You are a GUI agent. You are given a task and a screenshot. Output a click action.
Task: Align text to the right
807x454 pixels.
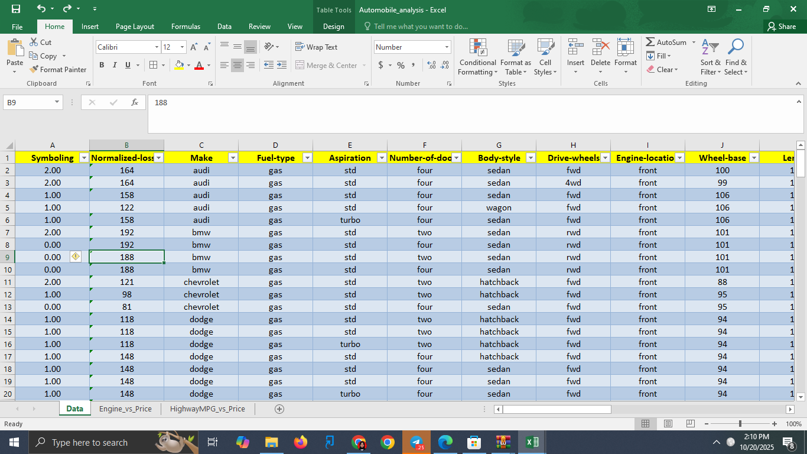pyautogui.click(x=250, y=65)
